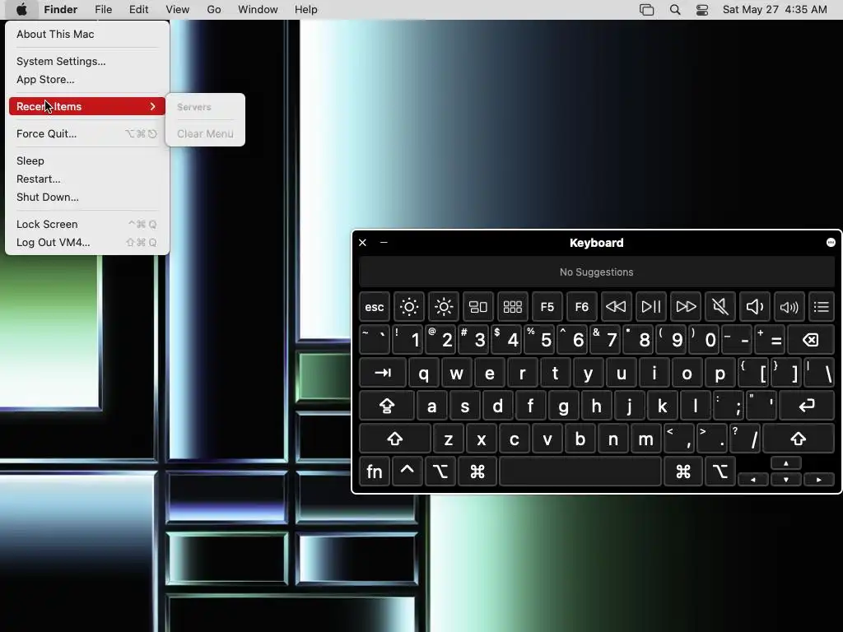Toggle the right shift key

[799, 439]
